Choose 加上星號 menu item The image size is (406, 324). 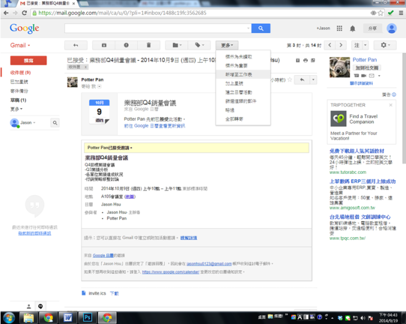click(243, 83)
